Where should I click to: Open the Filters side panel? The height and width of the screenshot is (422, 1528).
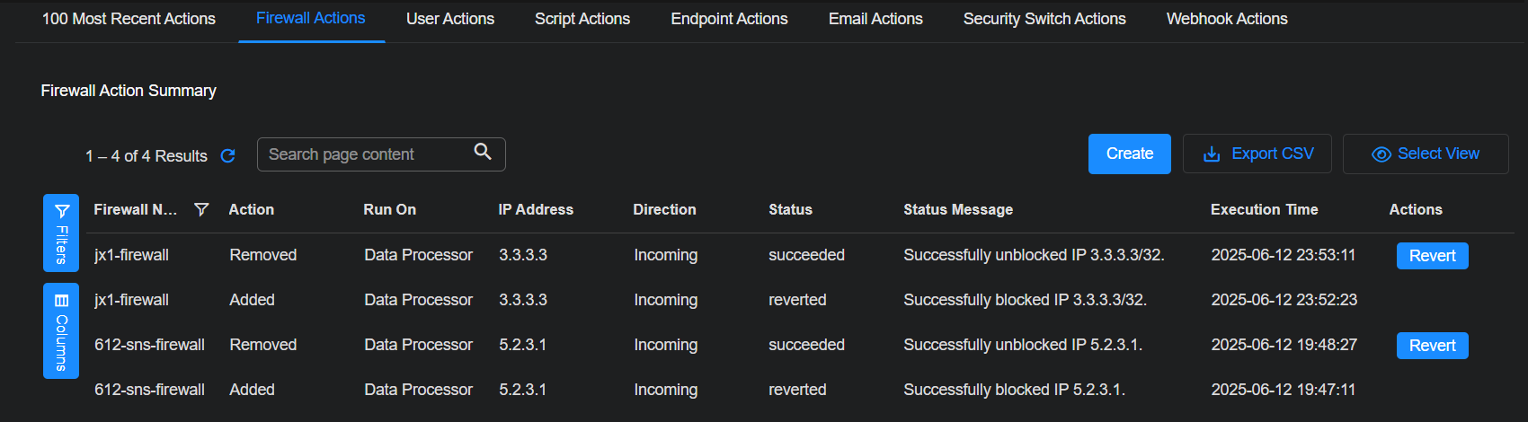[61, 233]
